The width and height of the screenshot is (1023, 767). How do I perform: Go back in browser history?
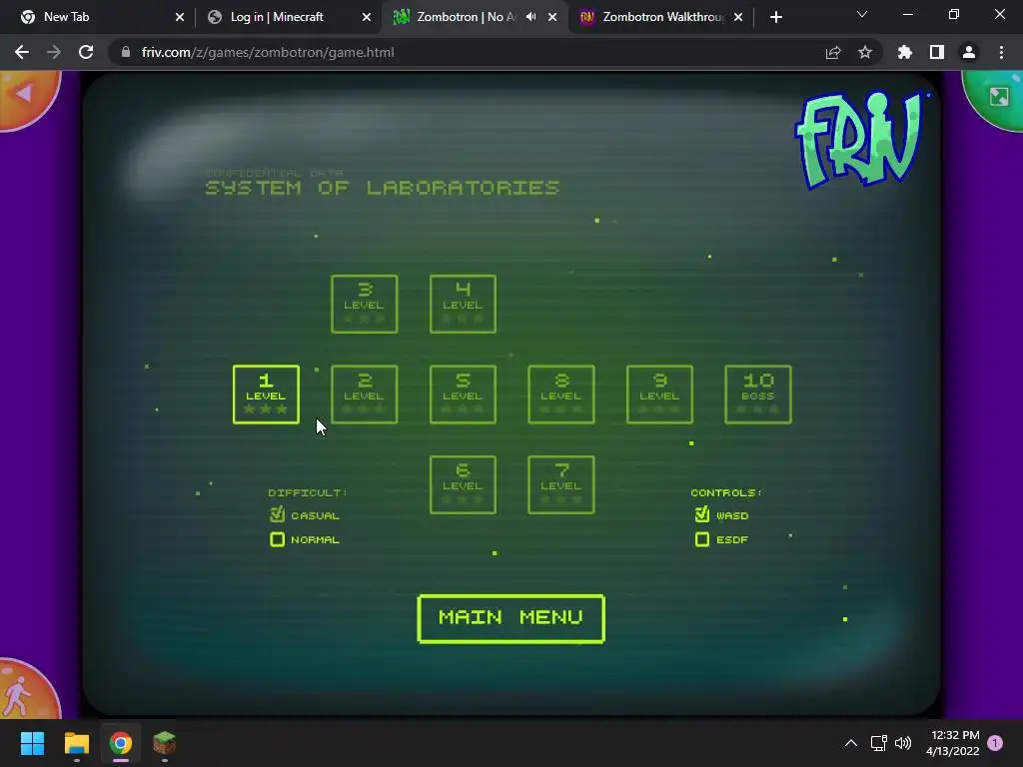click(22, 52)
